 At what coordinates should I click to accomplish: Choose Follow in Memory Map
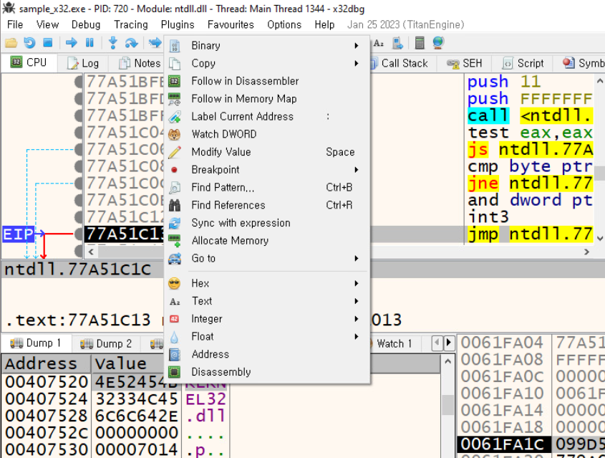pyautogui.click(x=268, y=99)
